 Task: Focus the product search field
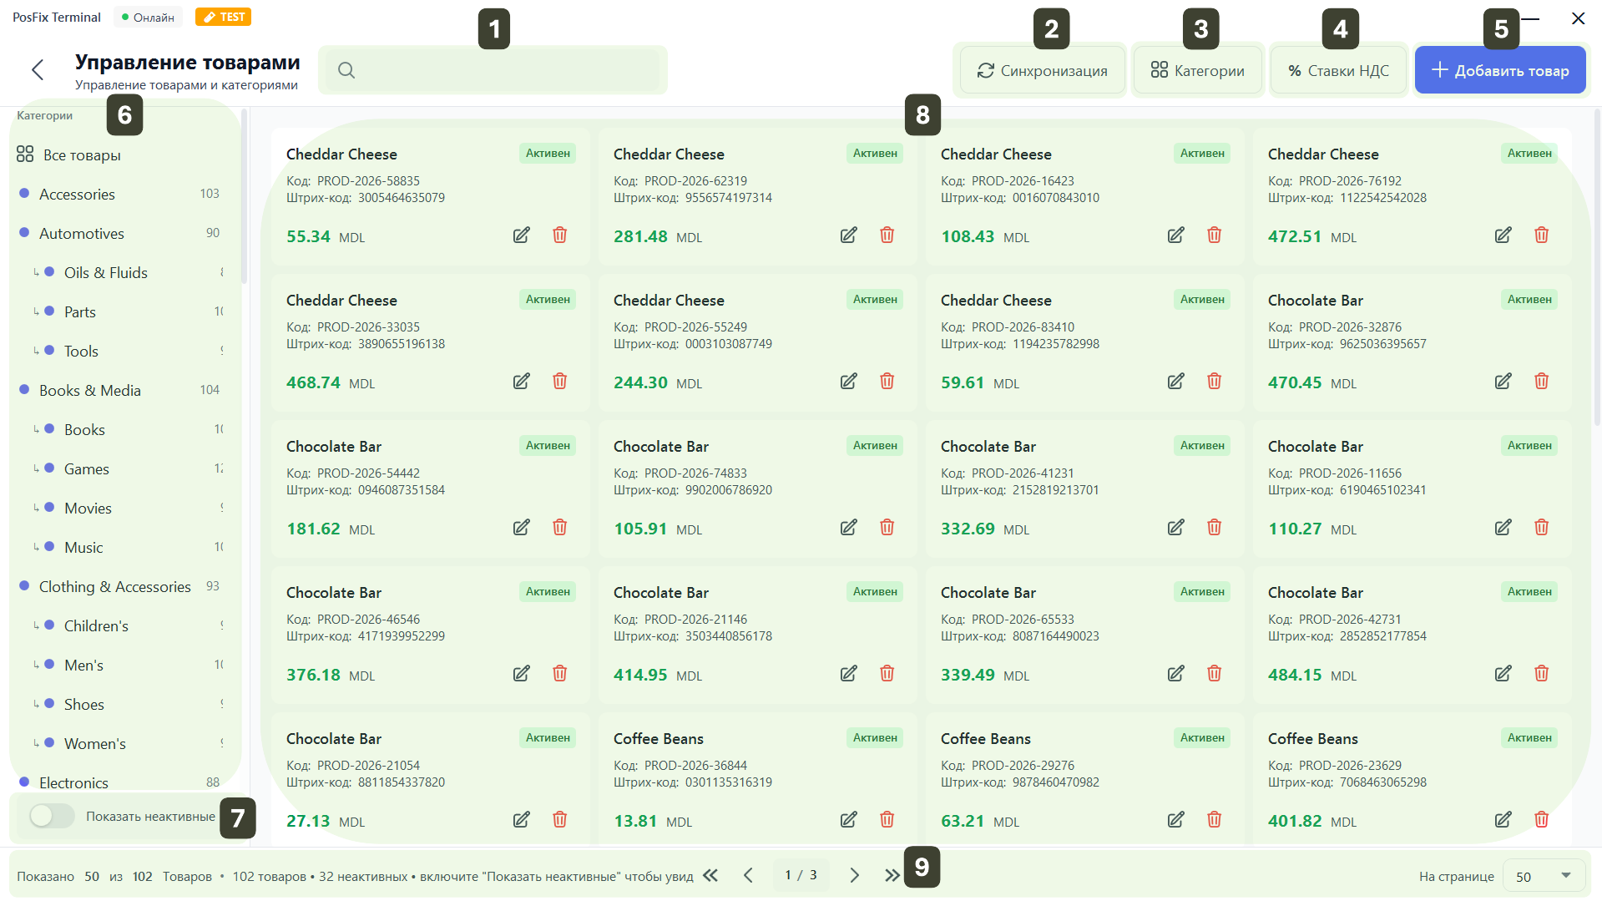[x=501, y=70]
